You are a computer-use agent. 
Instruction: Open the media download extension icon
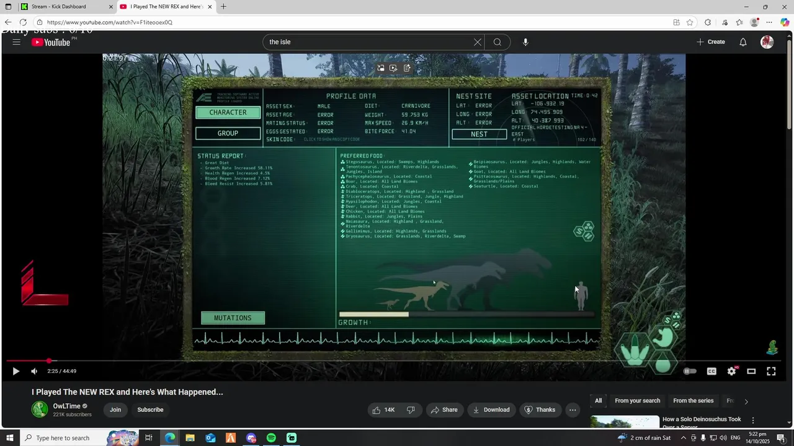[725, 22]
